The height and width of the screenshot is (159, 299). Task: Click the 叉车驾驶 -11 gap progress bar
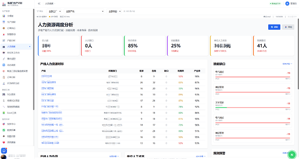[x=253, y=108]
